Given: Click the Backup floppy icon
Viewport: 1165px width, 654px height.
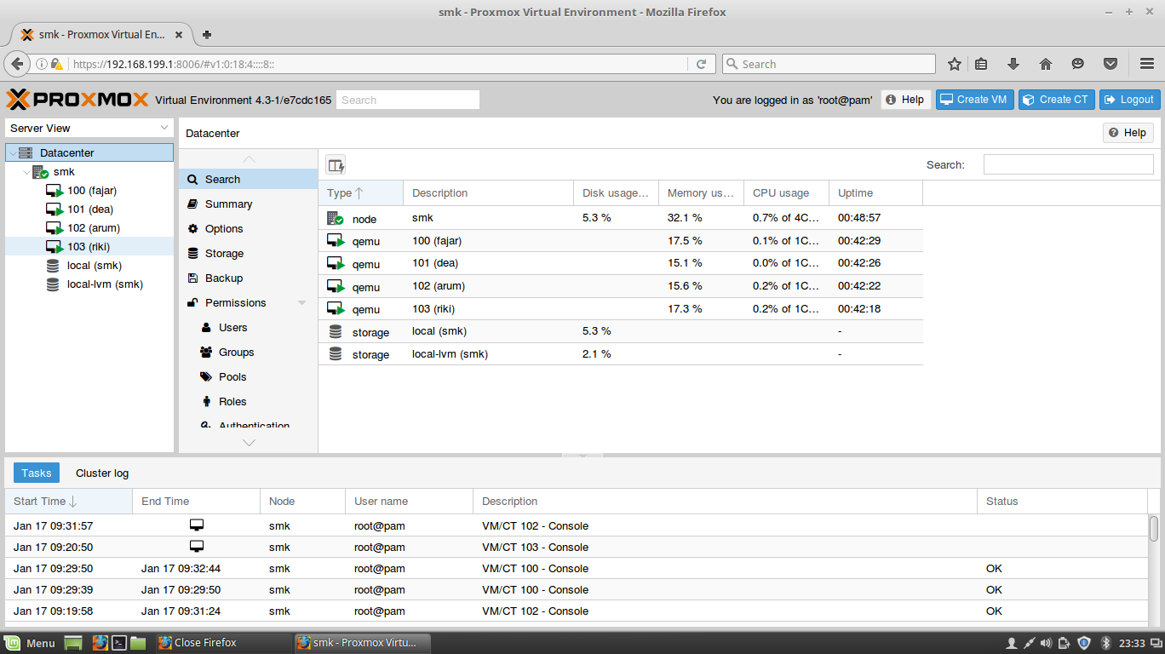Looking at the screenshot, I should [193, 278].
